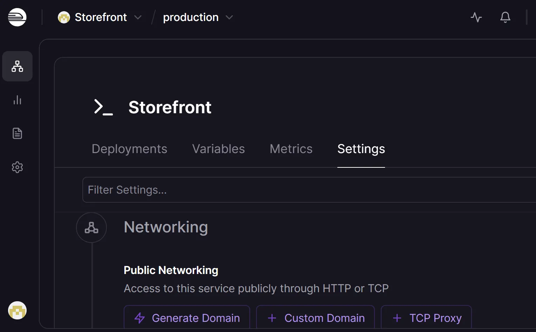Click the Storefront project name in breadcrumb
Screen dimensions: 536x332
pyautogui.click(x=101, y=17)
